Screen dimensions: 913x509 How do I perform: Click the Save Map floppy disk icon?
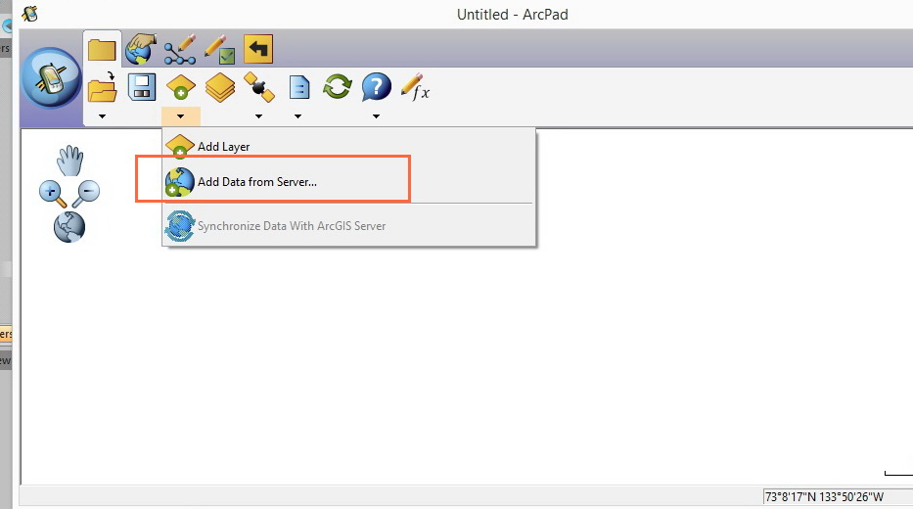[x=142, y=87]
